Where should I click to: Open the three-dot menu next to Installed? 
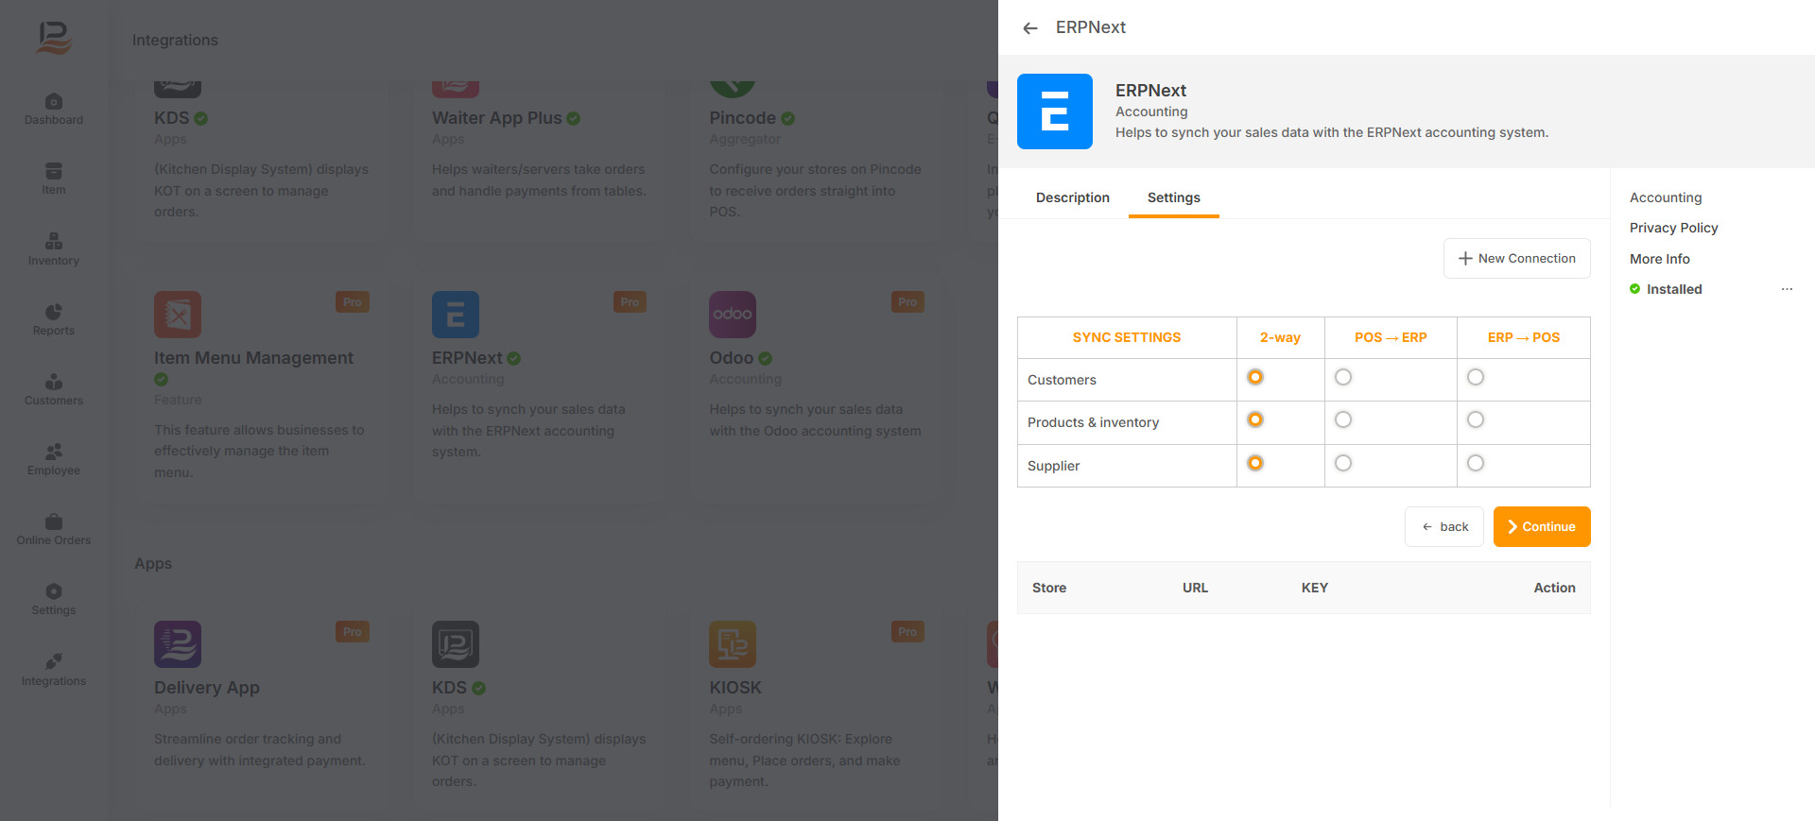pyautogui.click(x=1786, y=289)
